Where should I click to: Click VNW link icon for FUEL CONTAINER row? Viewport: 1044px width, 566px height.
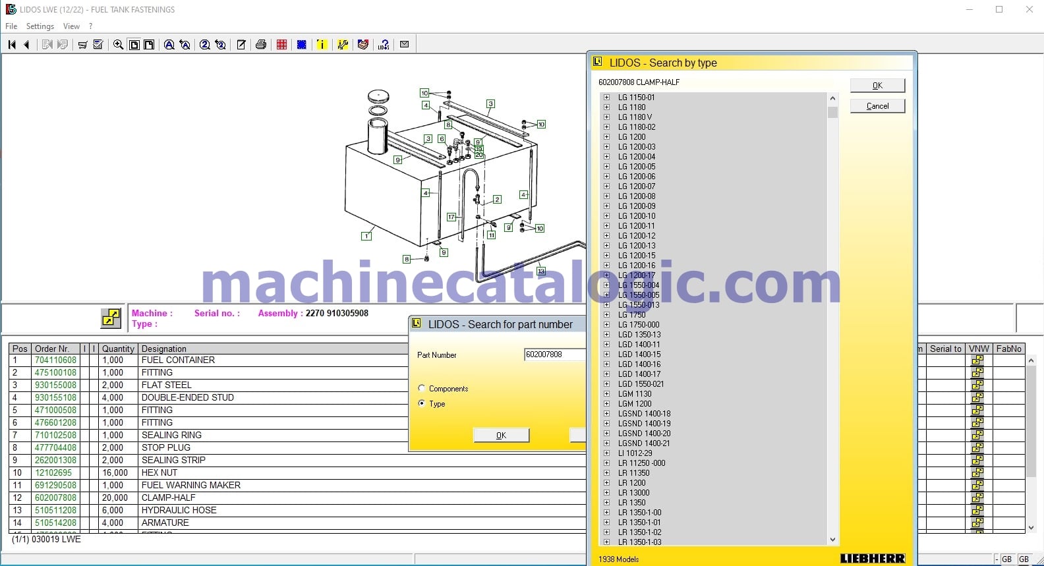[977, 360]
